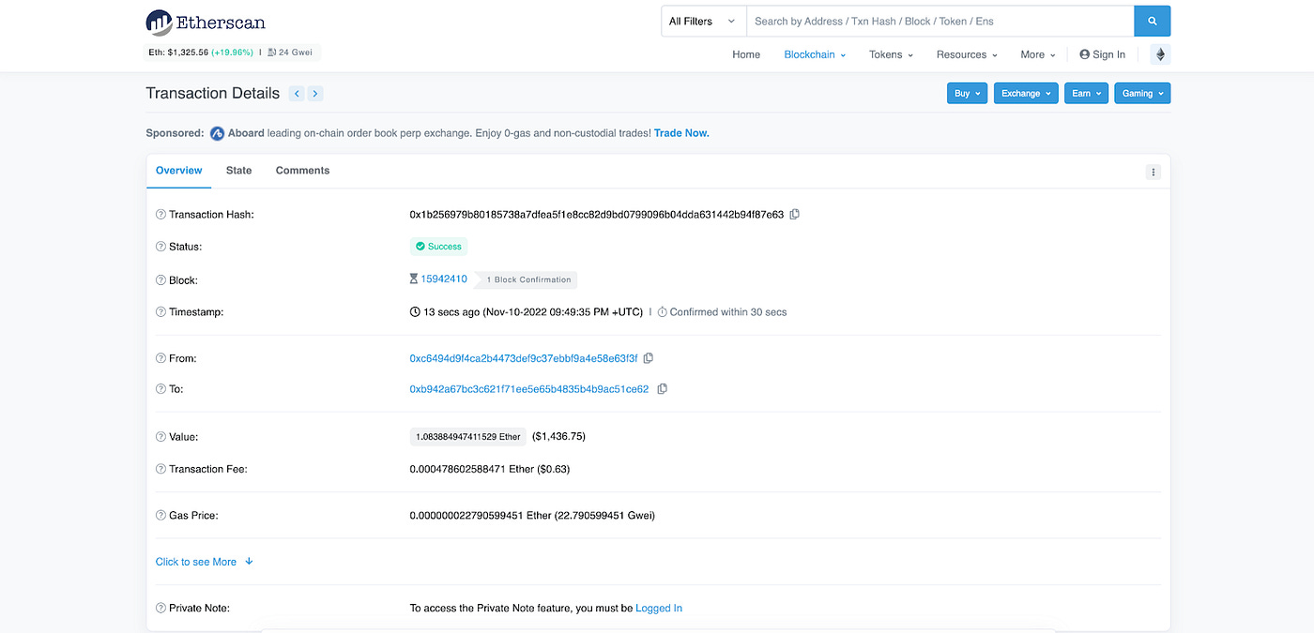This screenshot has height=633, width=1314.
Task: Select the Overview tab
Action: (178, 171)
